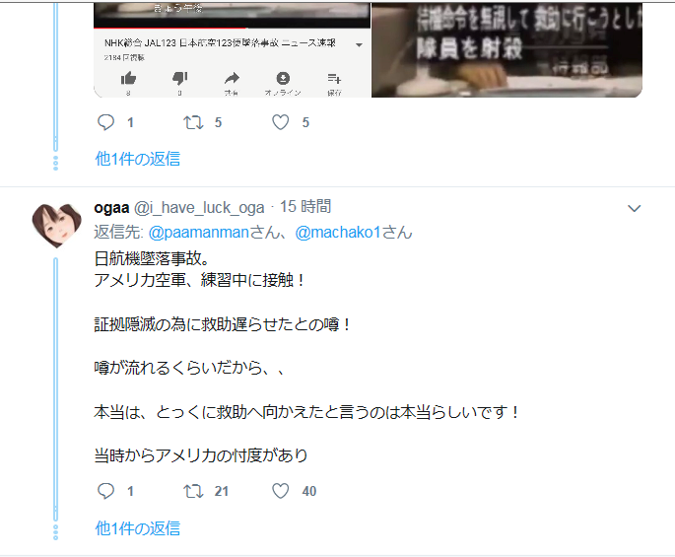Open the chevron menu on ogaa's tweet
The height and width of the screenshot is (557, 675).
(634, 208)
